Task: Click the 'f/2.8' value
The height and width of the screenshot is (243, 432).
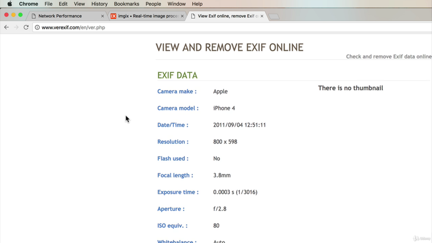Action: [x=219, y=209]
